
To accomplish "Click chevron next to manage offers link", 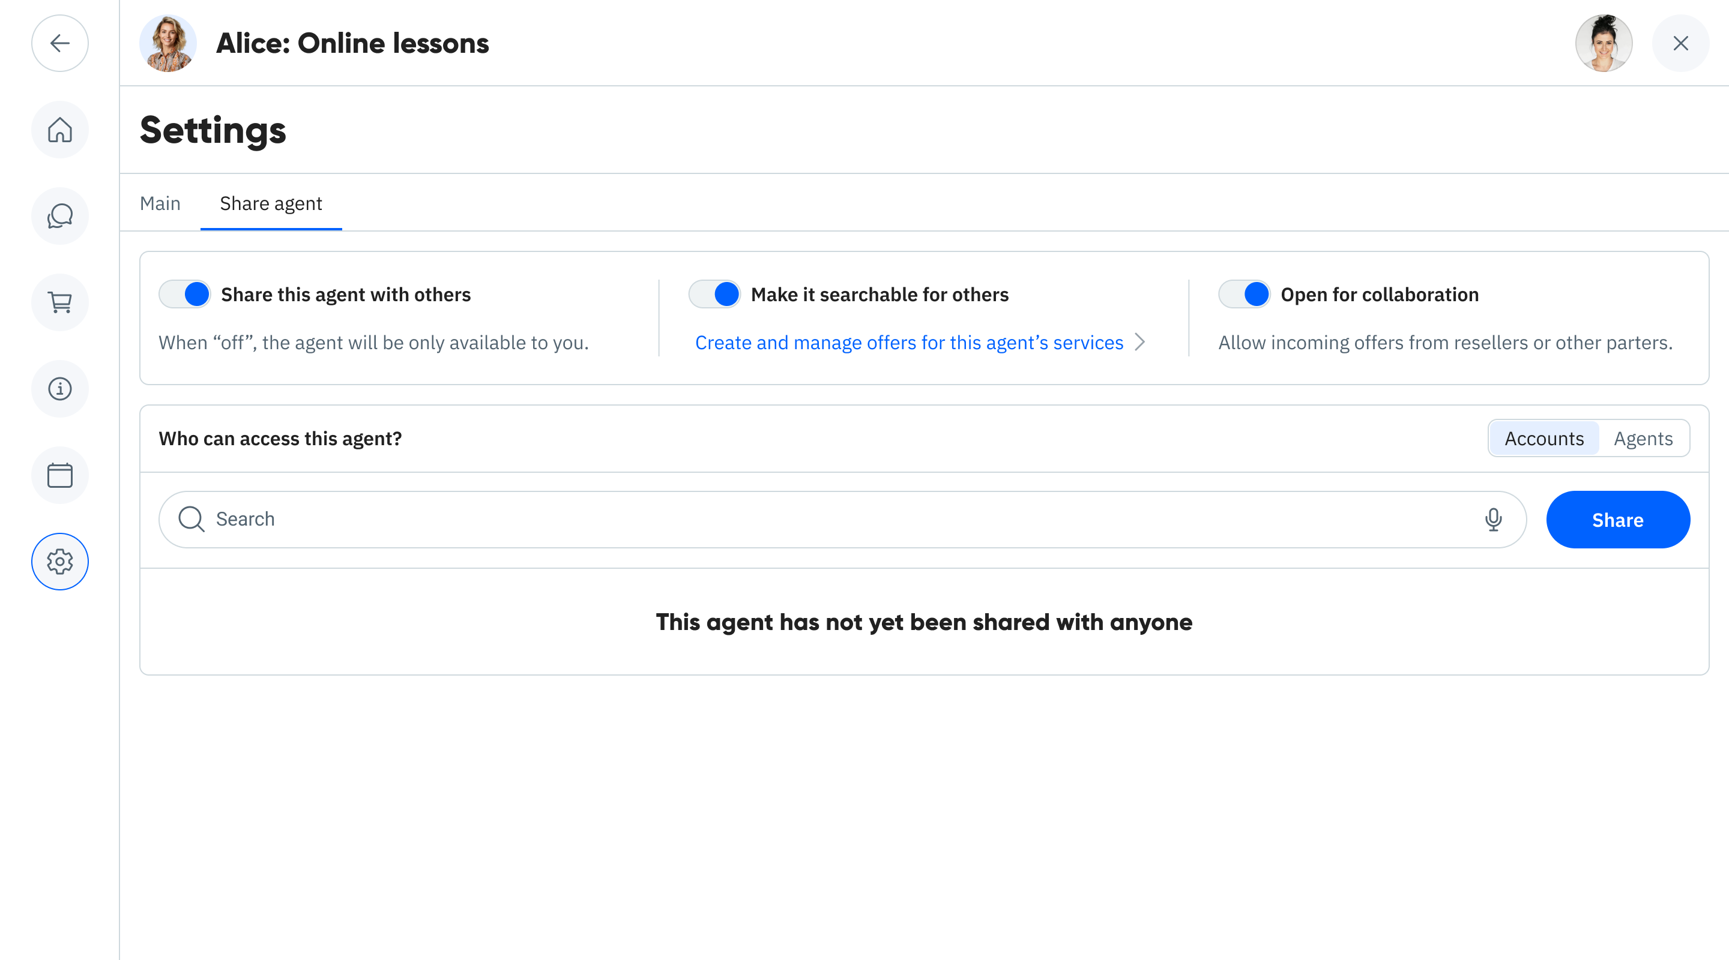I will (x=1139, y=342).
